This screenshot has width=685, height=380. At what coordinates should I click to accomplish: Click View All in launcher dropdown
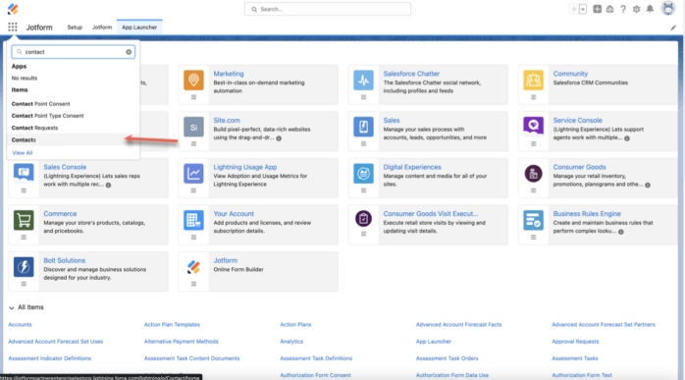(23, 153)
